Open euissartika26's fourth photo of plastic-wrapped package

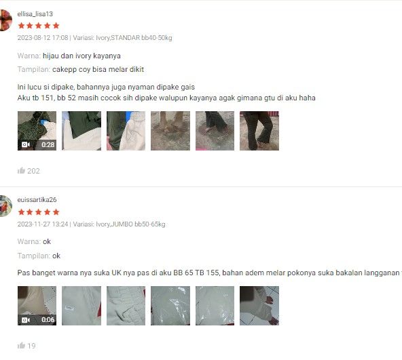click(170, 306)
